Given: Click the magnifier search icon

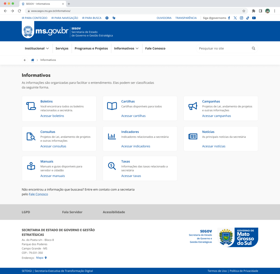Looking at the screenshot, I should [x=253, y=48].
